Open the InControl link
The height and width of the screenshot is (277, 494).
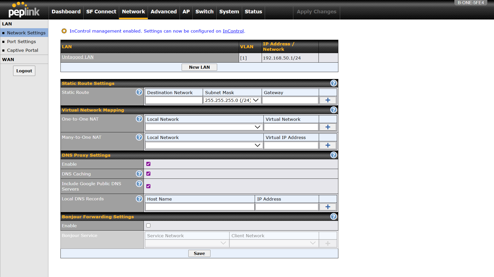click(x=233, y=31)
